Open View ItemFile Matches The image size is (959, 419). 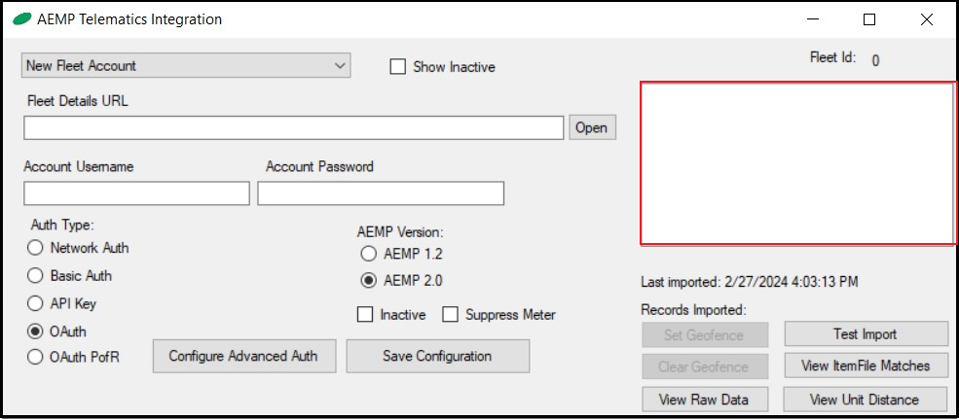click(866, 367)
